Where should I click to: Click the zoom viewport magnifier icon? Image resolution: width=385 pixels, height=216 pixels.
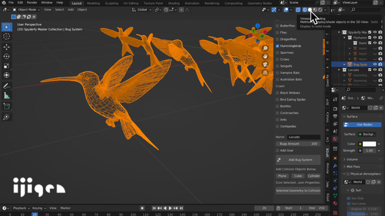[265, 48]
